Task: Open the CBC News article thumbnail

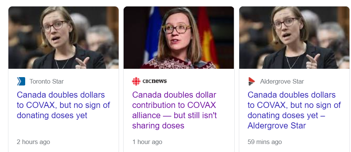Action: tap(179, 38)
